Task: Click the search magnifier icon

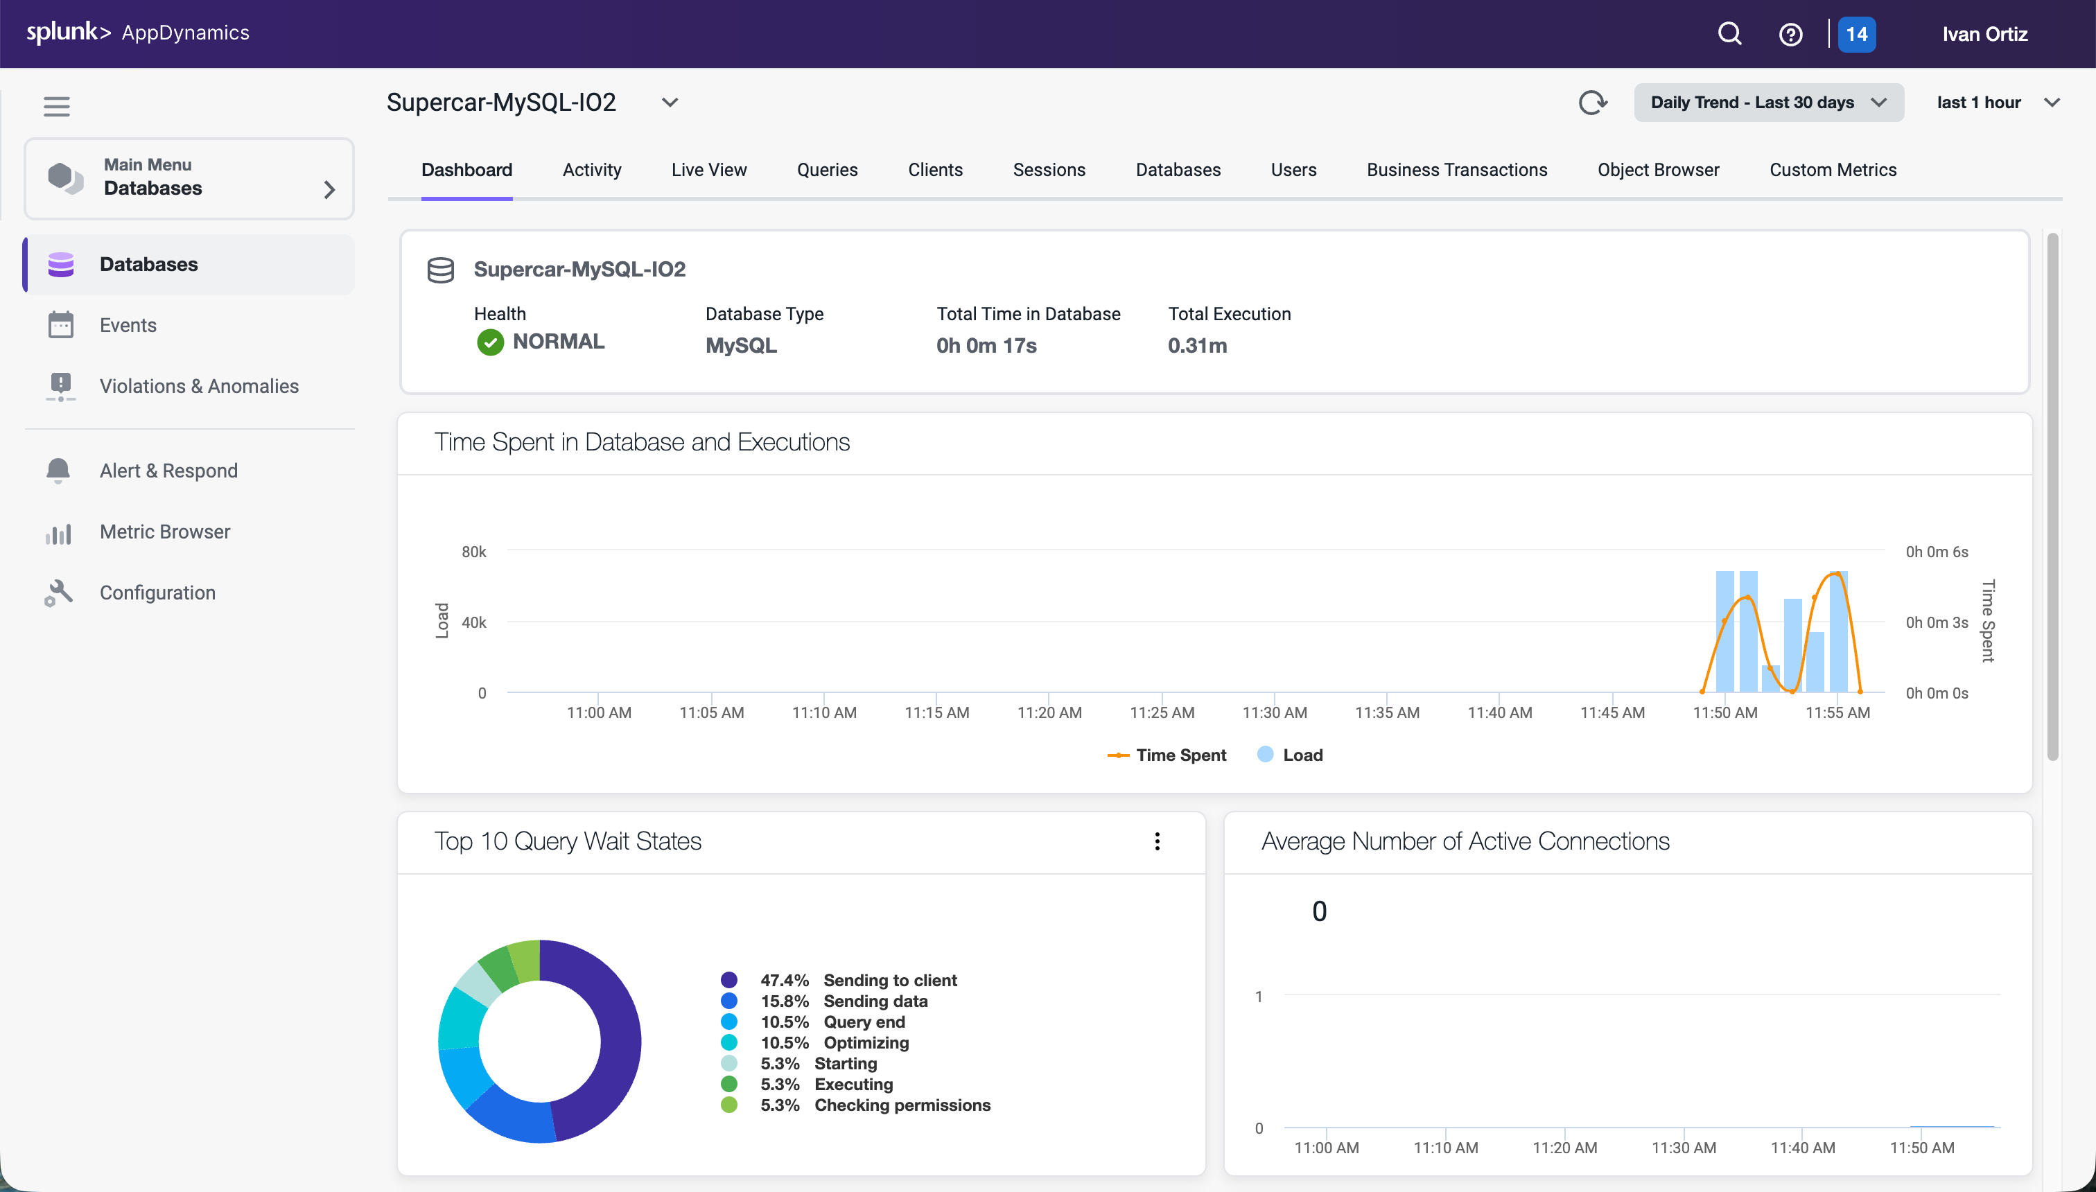Action: tap(1729, 33)
